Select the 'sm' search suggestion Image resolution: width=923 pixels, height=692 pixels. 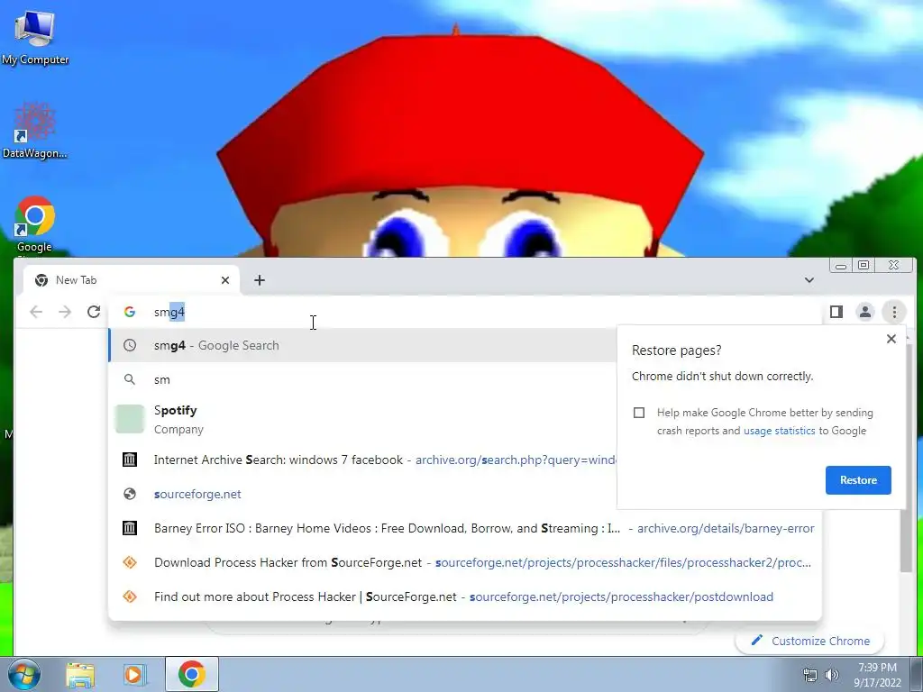363,379
